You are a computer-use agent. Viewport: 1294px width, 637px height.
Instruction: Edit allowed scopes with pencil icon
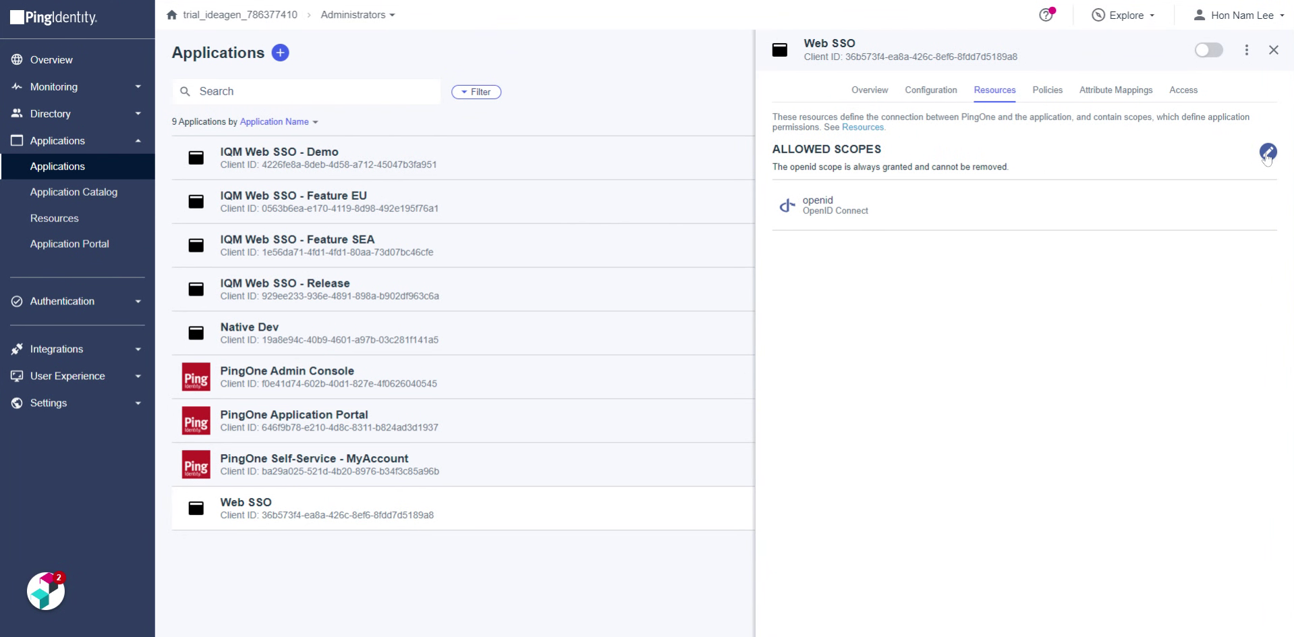coord(1268,152)
